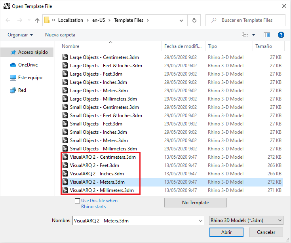The height and width of the screenshot is (243, 291).
Task: Toggle the preview pane icon
Action: click(267, 35)
